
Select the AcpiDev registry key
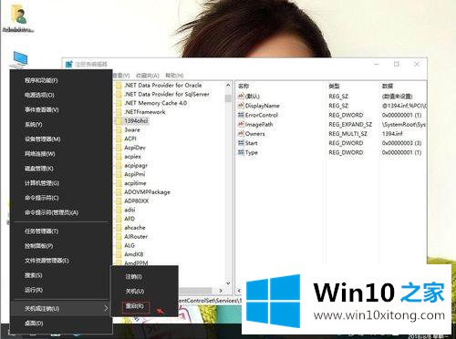tap(135, 148)
